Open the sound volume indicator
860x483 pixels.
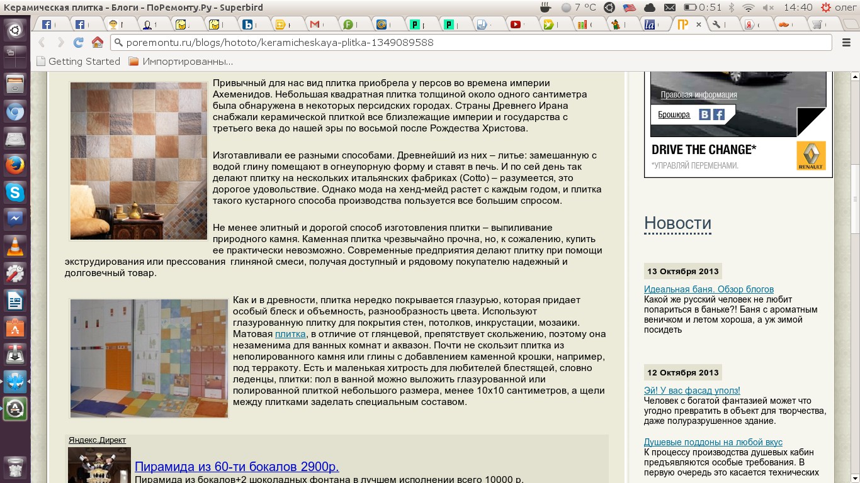point(768,8)
